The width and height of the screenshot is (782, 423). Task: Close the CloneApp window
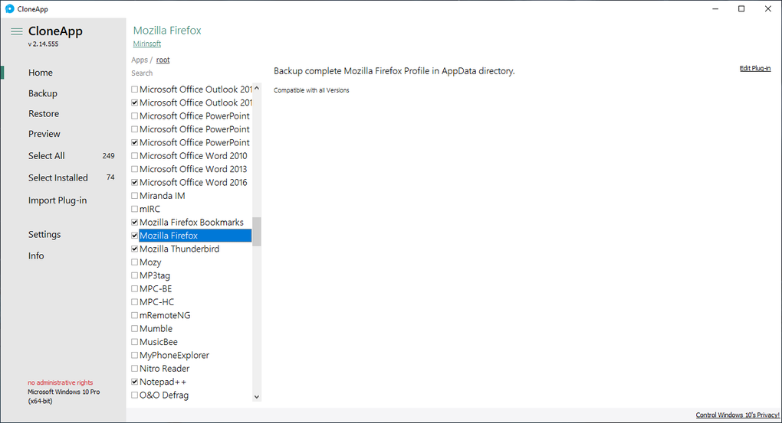coord(768,9)
